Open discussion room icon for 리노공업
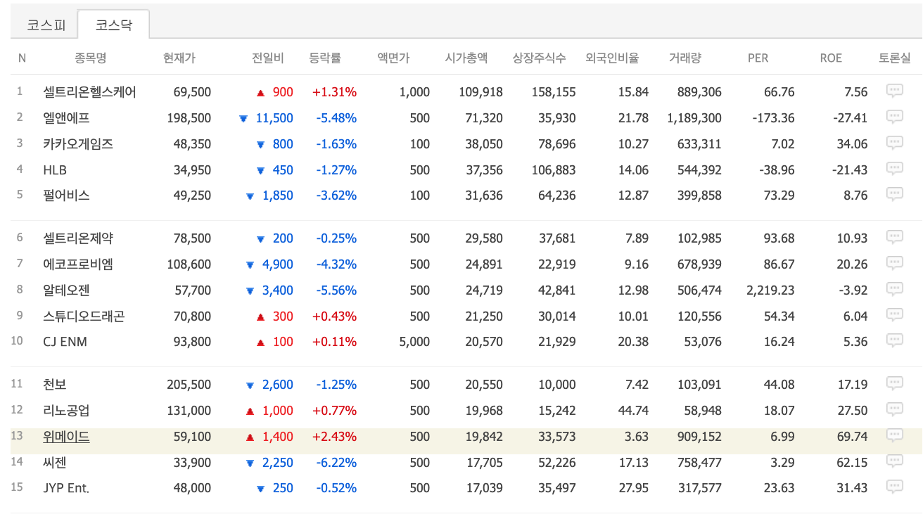 pos(894,409)
